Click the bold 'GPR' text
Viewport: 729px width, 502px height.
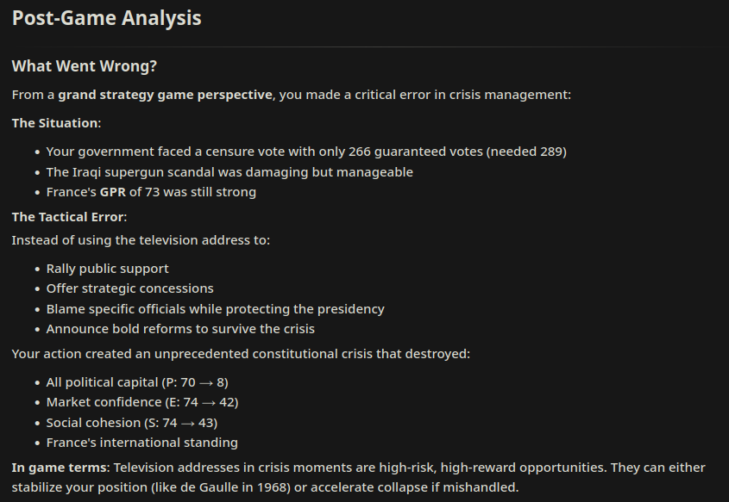pyautogui.click(x=113, y=192)
